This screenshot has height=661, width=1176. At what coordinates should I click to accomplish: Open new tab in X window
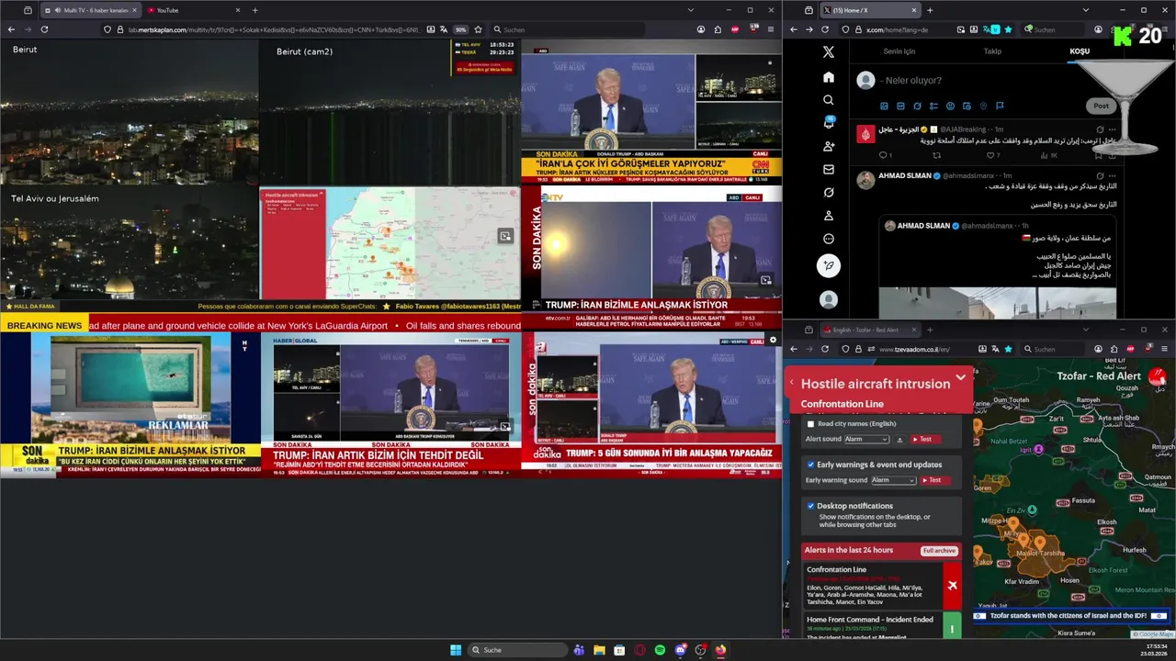(929, 10)
